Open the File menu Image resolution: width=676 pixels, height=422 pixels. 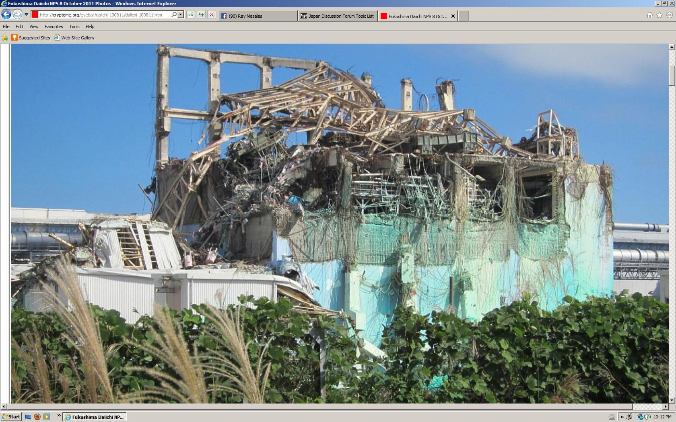point(6,27)
